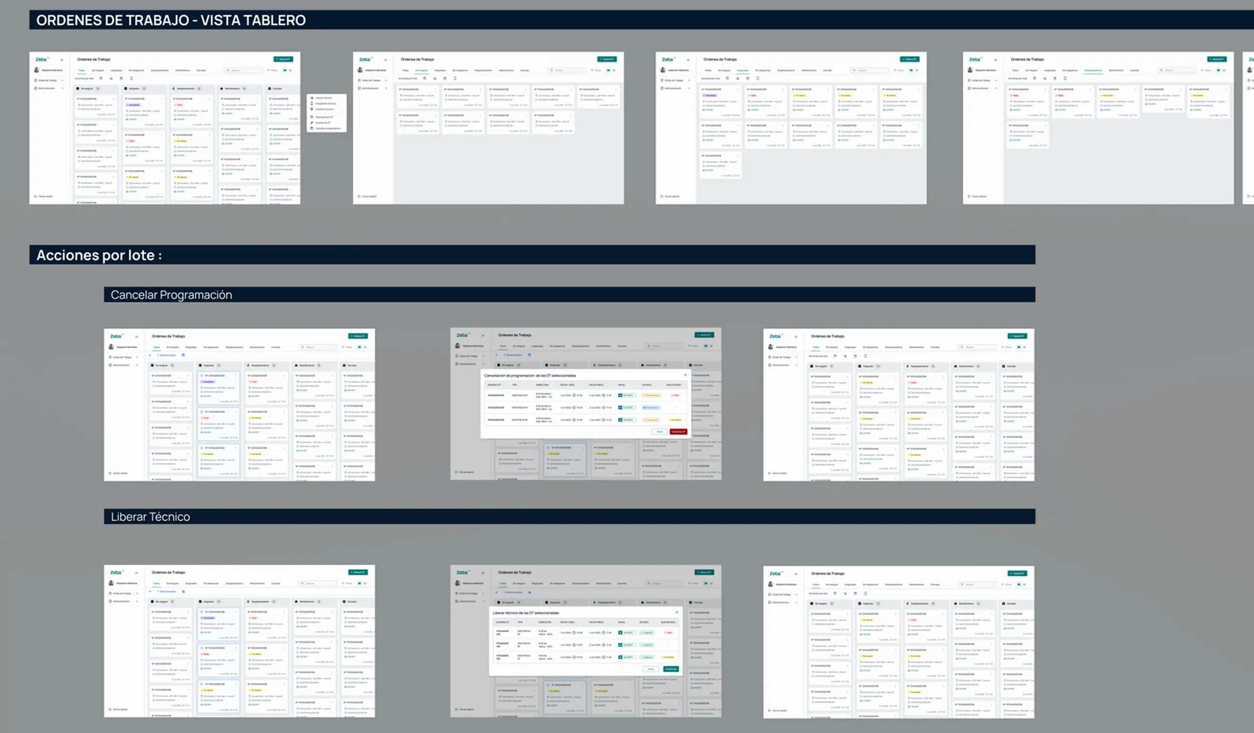The height and width of the screenshot is (733, 1254).
Task: Click the mobile device icon in batch actions bar
Action: click(x=132, y=79)
